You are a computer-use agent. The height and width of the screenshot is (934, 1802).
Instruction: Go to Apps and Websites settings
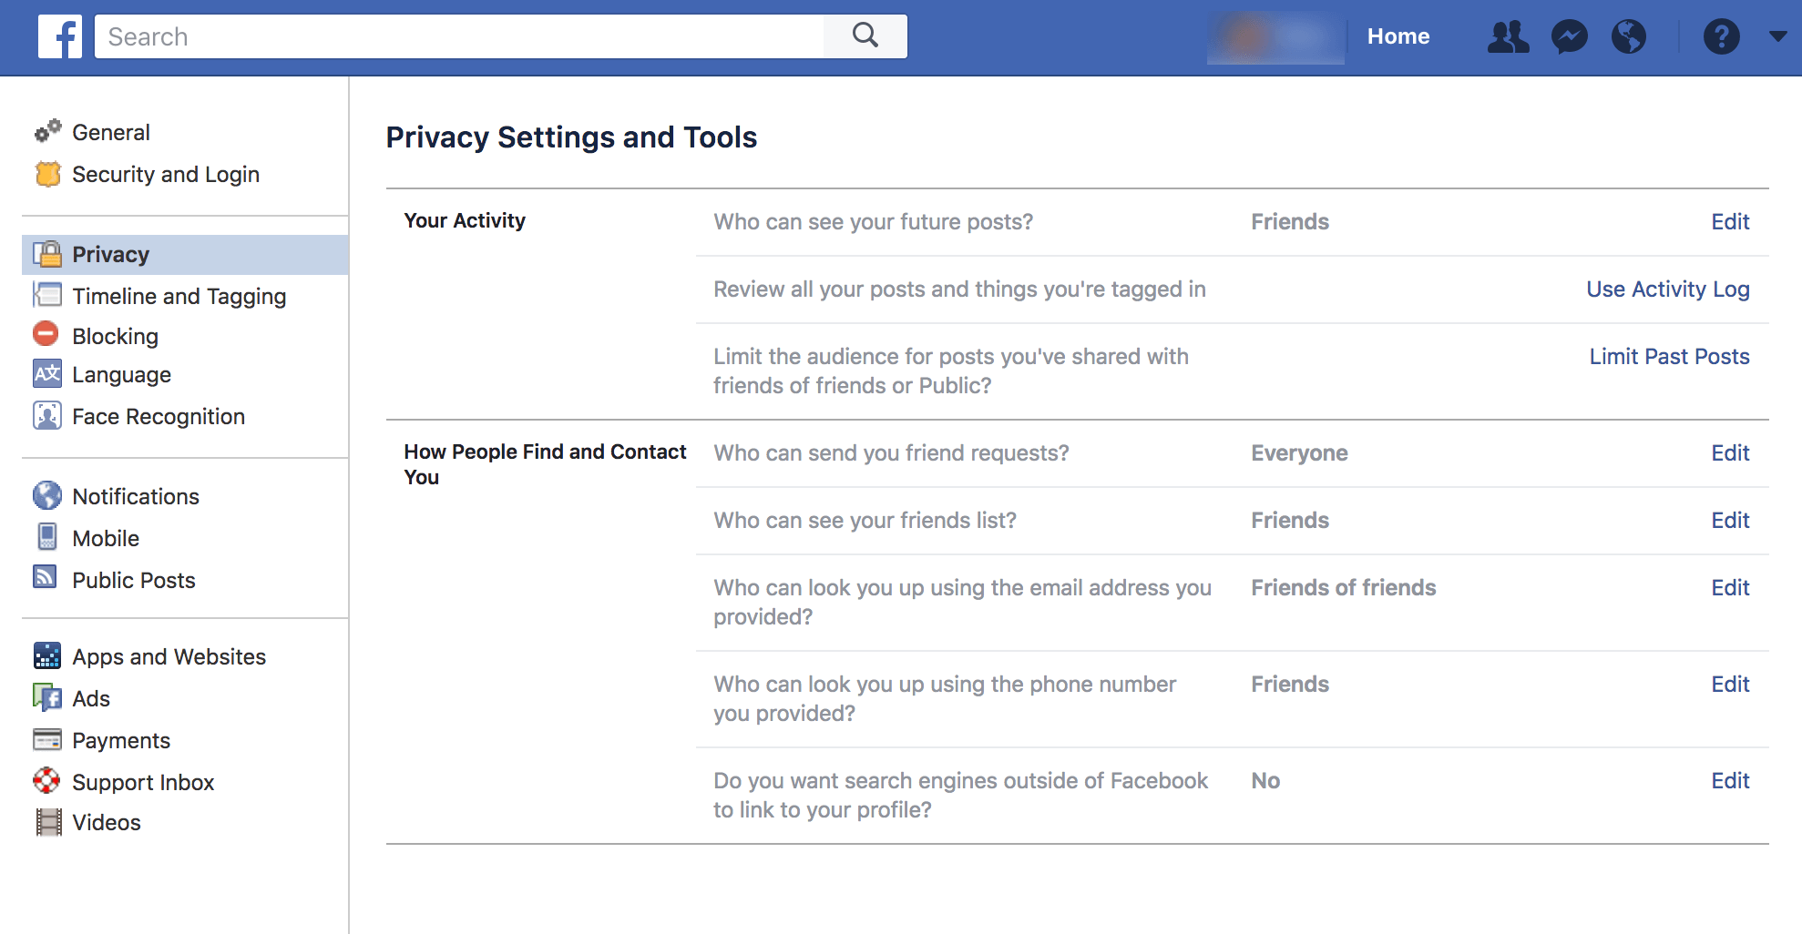coord(169,656)
